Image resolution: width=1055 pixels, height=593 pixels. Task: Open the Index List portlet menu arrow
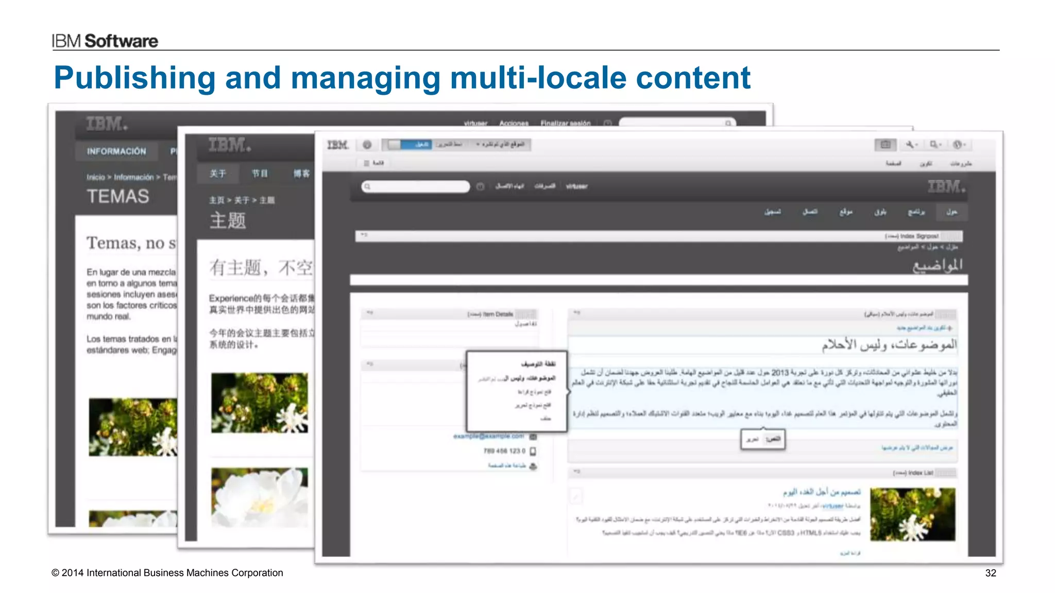[576, 472]
